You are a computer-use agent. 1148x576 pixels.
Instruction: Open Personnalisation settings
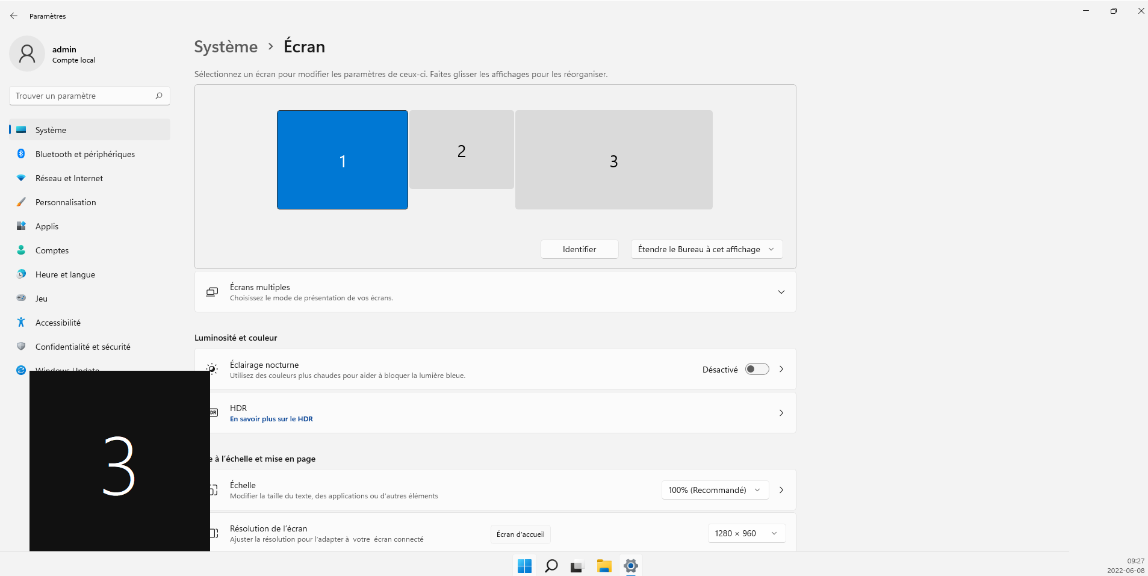(x=66, y=202)
